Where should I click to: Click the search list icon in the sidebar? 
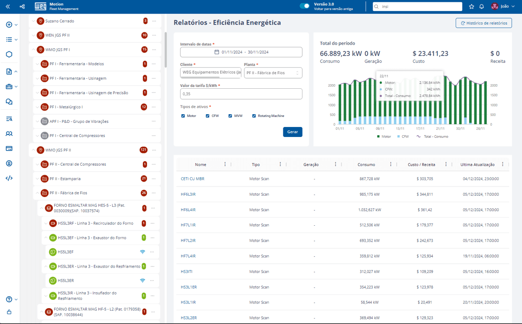(x=9, y=119)
